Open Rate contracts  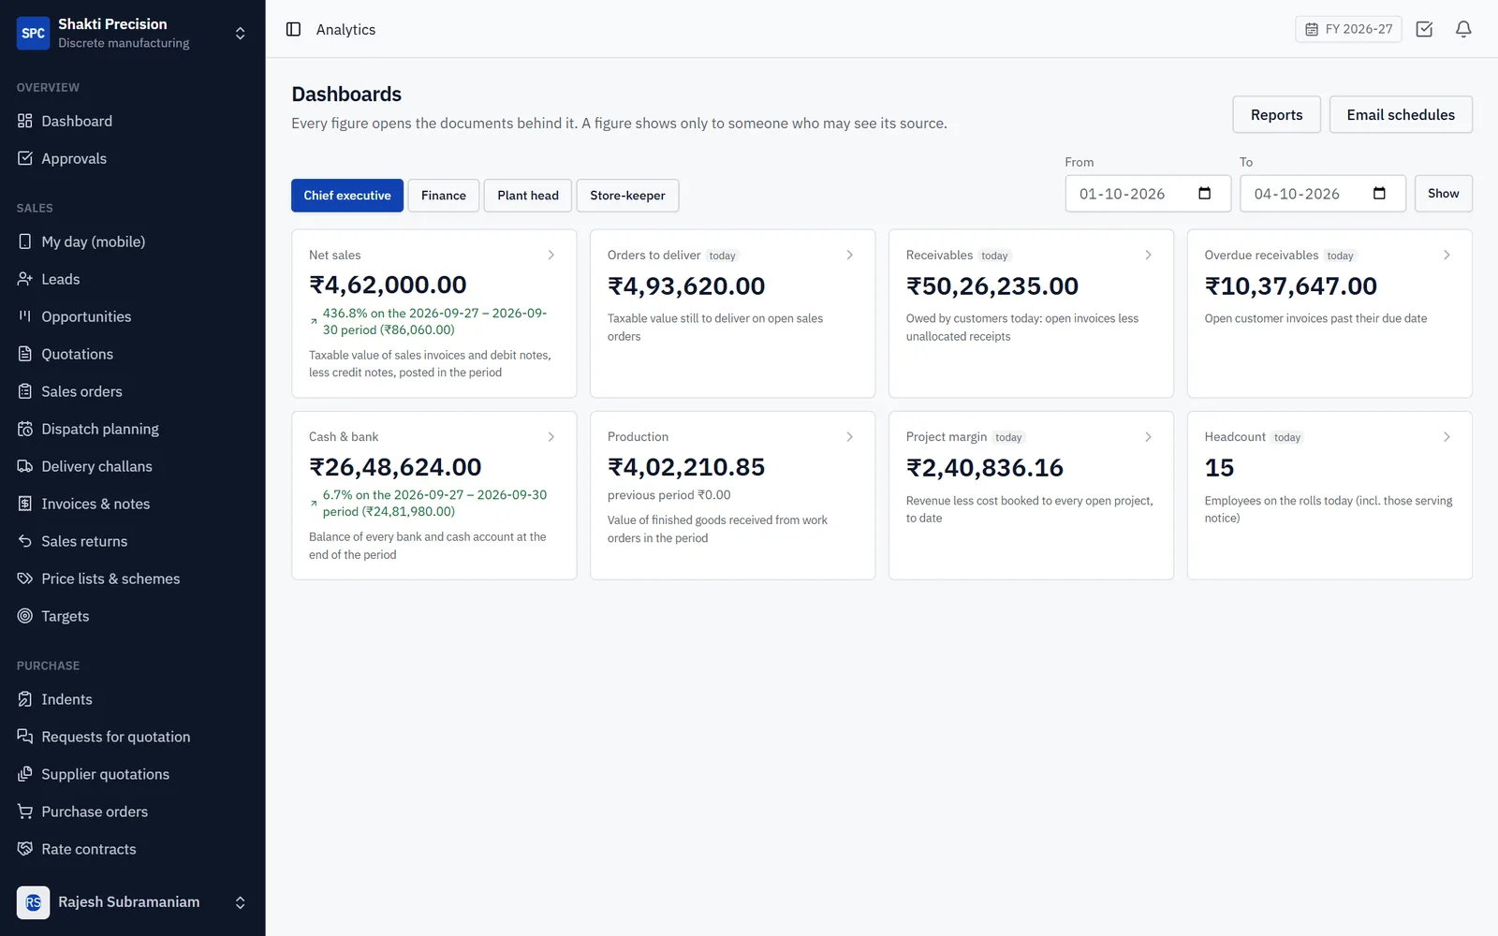(x=132, y=849)
